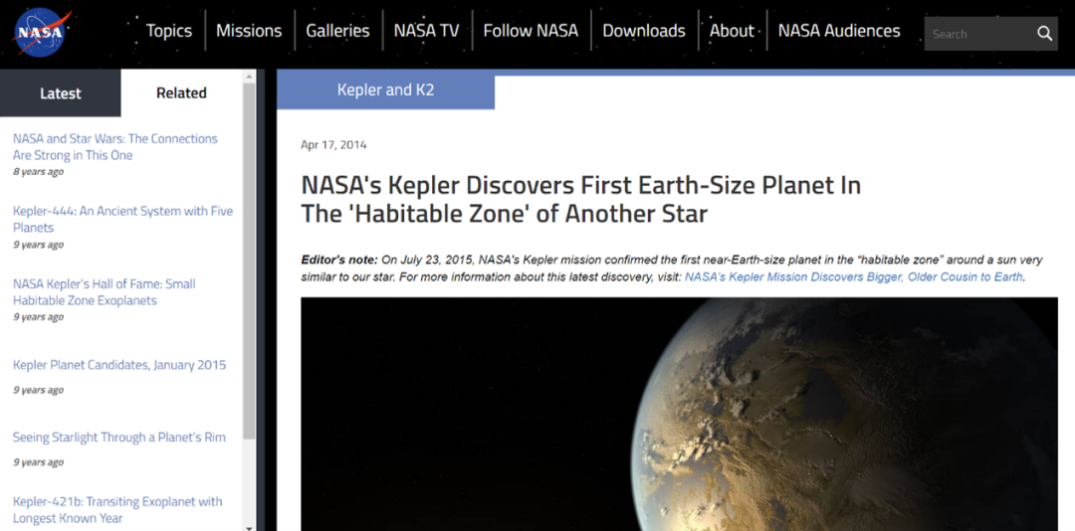This screenshot has width=1075, height=531.
Task: Click "9 years ago" under Hall of Fame article
Action: tap(39, 317)
